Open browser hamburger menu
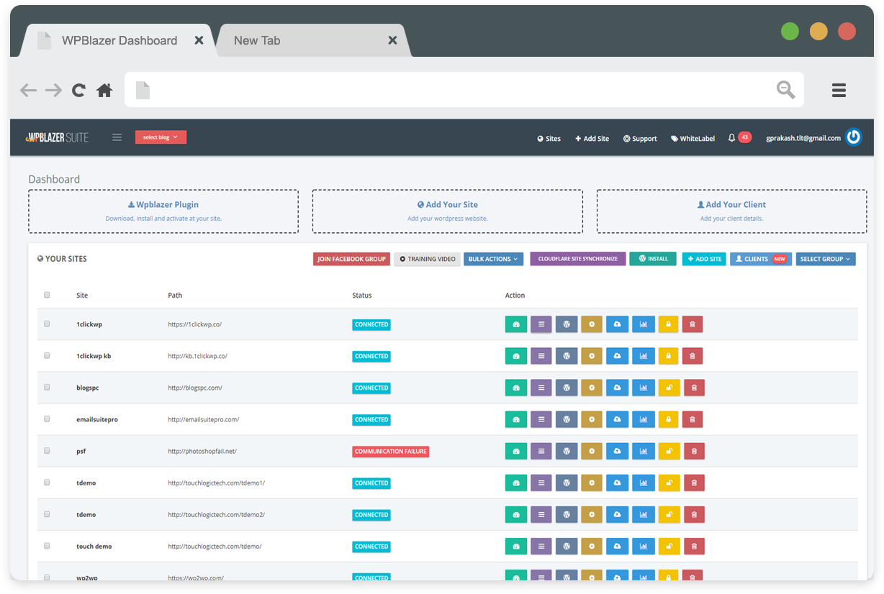 [839, 90]
